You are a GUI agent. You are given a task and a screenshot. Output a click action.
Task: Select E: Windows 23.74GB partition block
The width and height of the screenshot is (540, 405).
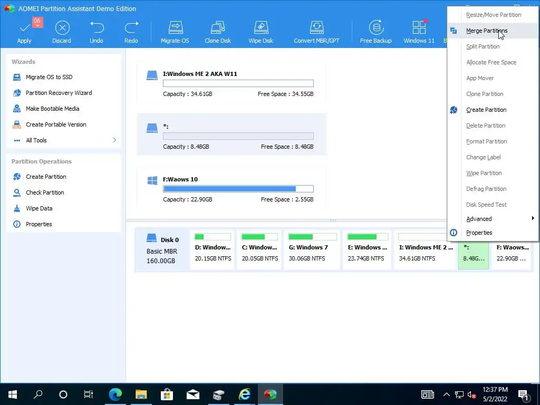pyautogui.click(x=368, y=250)
